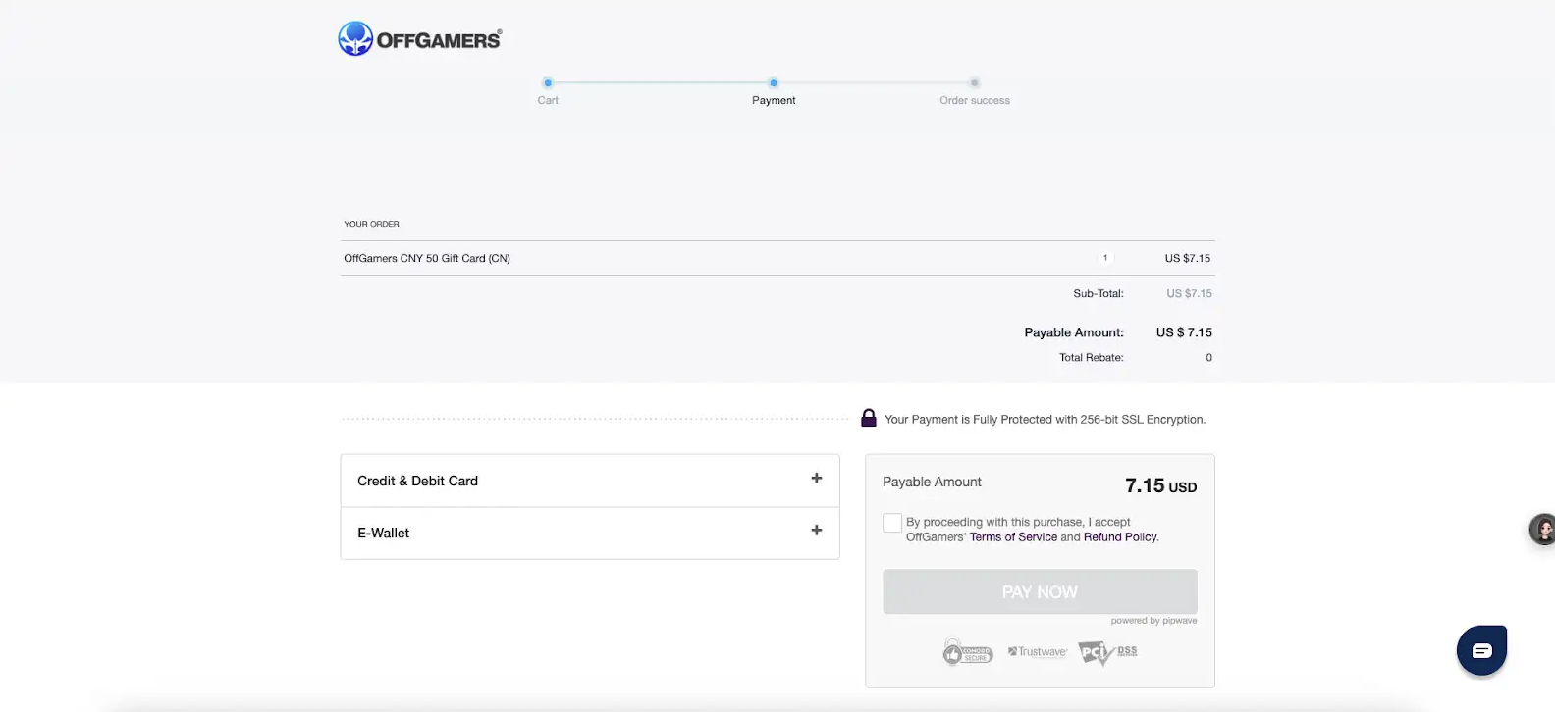The width and height of the screenshot is (1555, 712).
Task: Open the Refund Policy link
Action: tap(1120, 537)
